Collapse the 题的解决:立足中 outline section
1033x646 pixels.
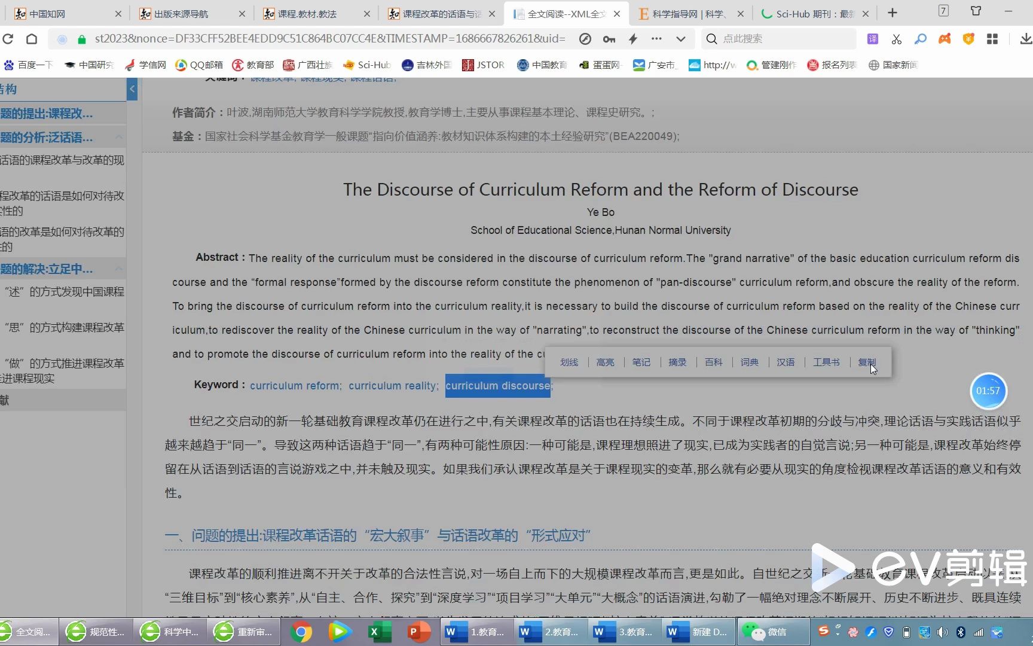pyautogui.click(x=119, y=269)
